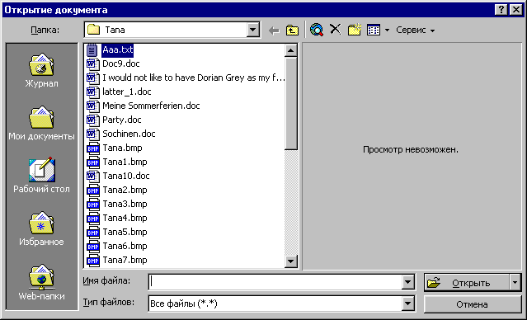
Task: Select the file Tana6.bmp
Action: pos(125,247)
